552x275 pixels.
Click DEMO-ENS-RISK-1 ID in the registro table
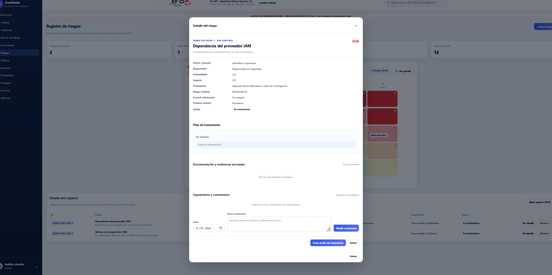tap(63, 223)
